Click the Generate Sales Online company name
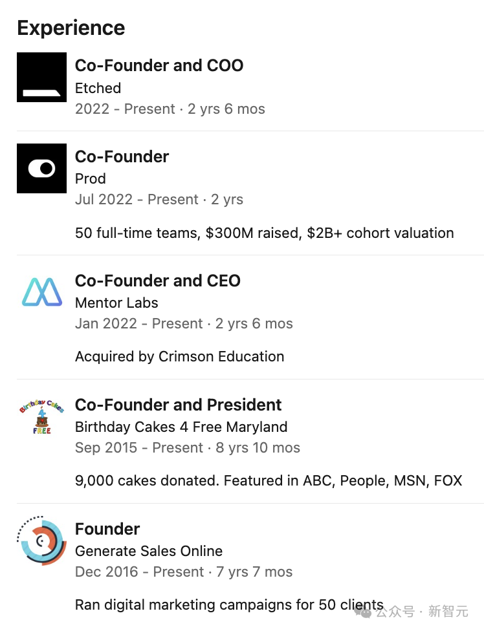This screenshot has height=631, width=484. (x=149, y=551)
